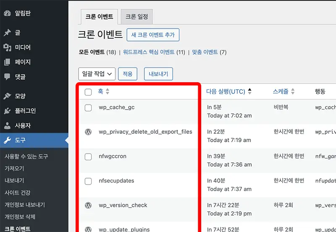Open 개인정보 삭제 submenu item
The width and height of the screenshot is (336, 232).
[x=20, y=217]
